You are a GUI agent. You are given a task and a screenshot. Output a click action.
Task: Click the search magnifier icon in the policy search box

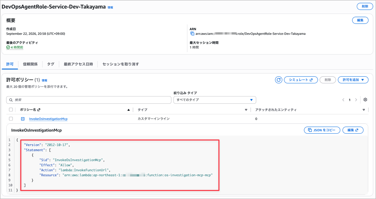point(11,100)
